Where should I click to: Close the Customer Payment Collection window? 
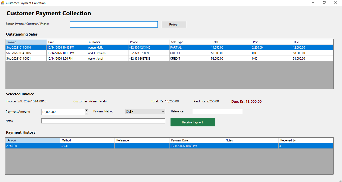[x=336, y=3]
